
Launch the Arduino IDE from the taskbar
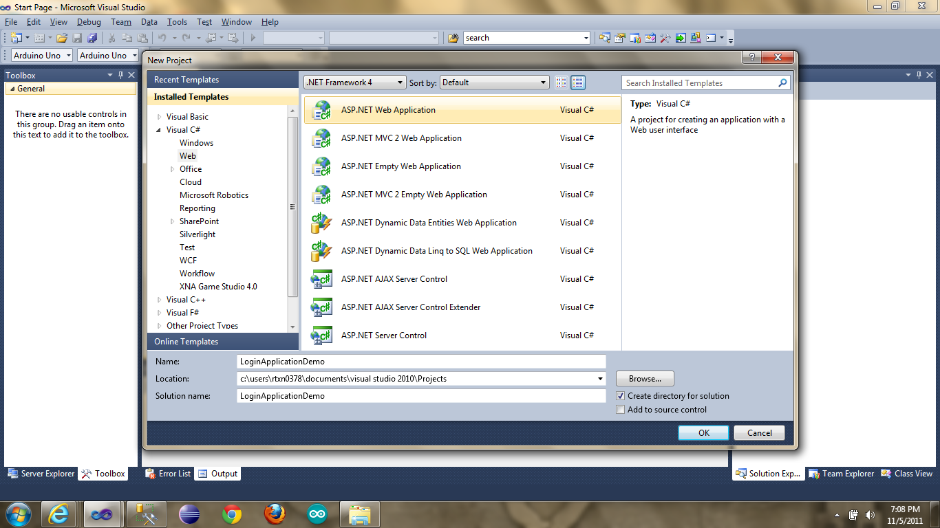pos(317,514)
